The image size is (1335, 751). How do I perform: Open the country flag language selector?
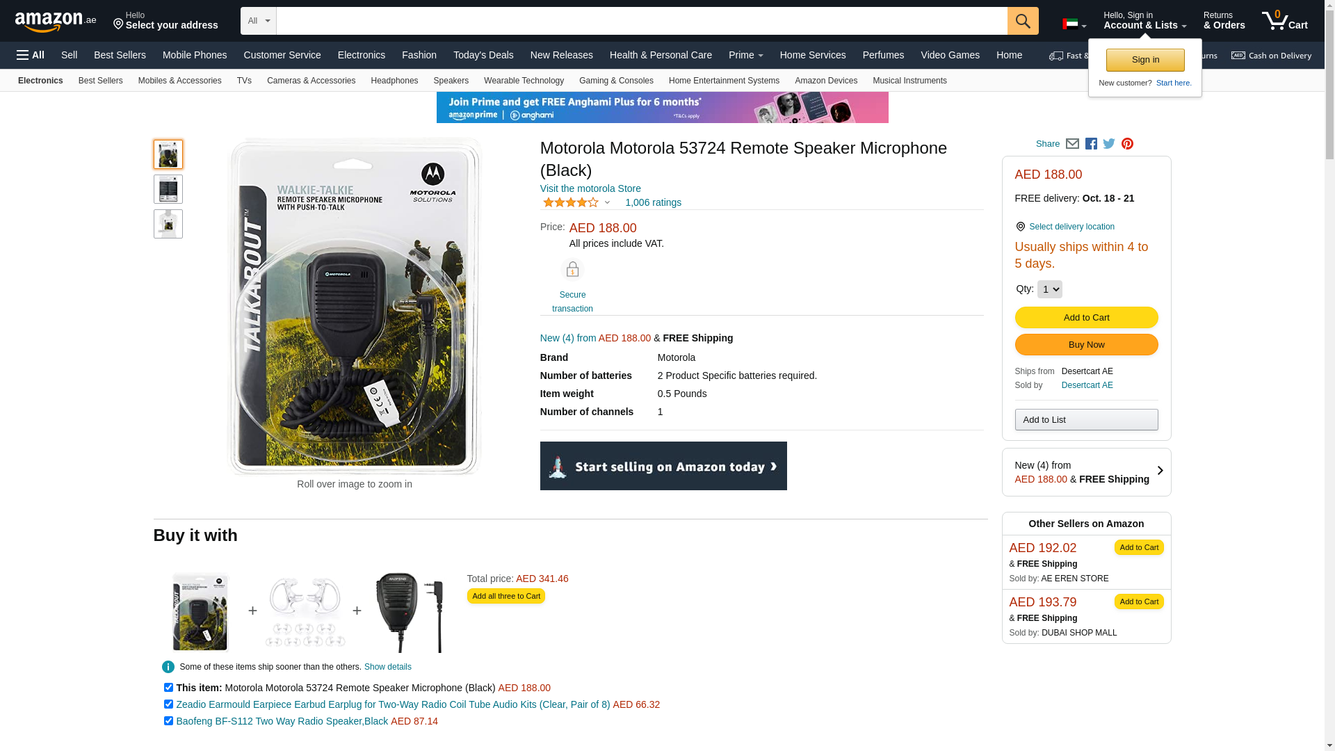pos(1074,25)
